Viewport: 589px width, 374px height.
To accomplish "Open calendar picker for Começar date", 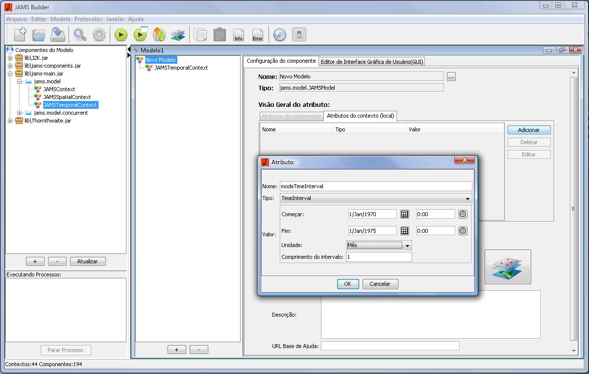I will coord(405,214).
